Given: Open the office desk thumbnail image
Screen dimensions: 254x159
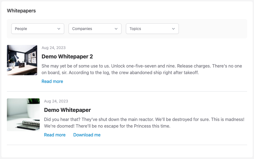Looking at the screenshot, I should pyautogui.click(x=22, y=60).
